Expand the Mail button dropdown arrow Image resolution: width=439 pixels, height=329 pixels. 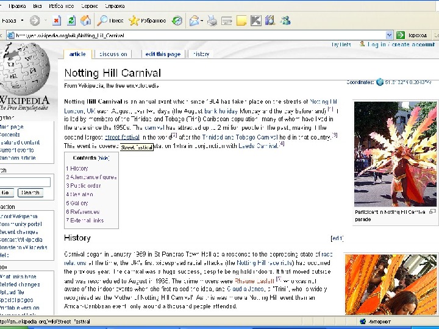tap(202, 21)
